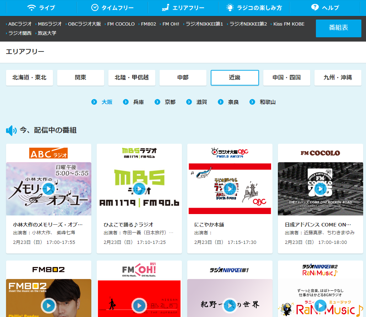Play the ラジオ大阪 にこやか本舗 program
This screenshot has width=366, height=317.
pyautogui.click(x=230, y=189)
